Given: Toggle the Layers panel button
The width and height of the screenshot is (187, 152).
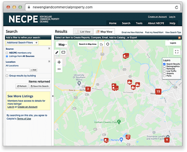Looking at the screenshot, I should point(173,43).
